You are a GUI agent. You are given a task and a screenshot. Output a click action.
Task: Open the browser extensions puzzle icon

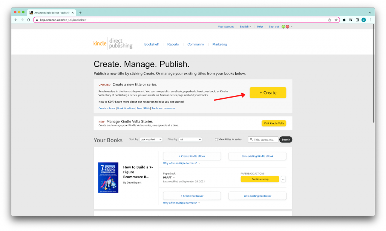tap(344, 20)
